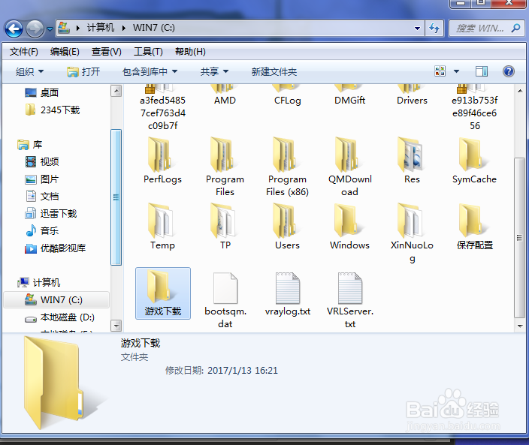Open 文档 library
The height and width of the screenshot is (445, 529).
[x=42, y=196]
